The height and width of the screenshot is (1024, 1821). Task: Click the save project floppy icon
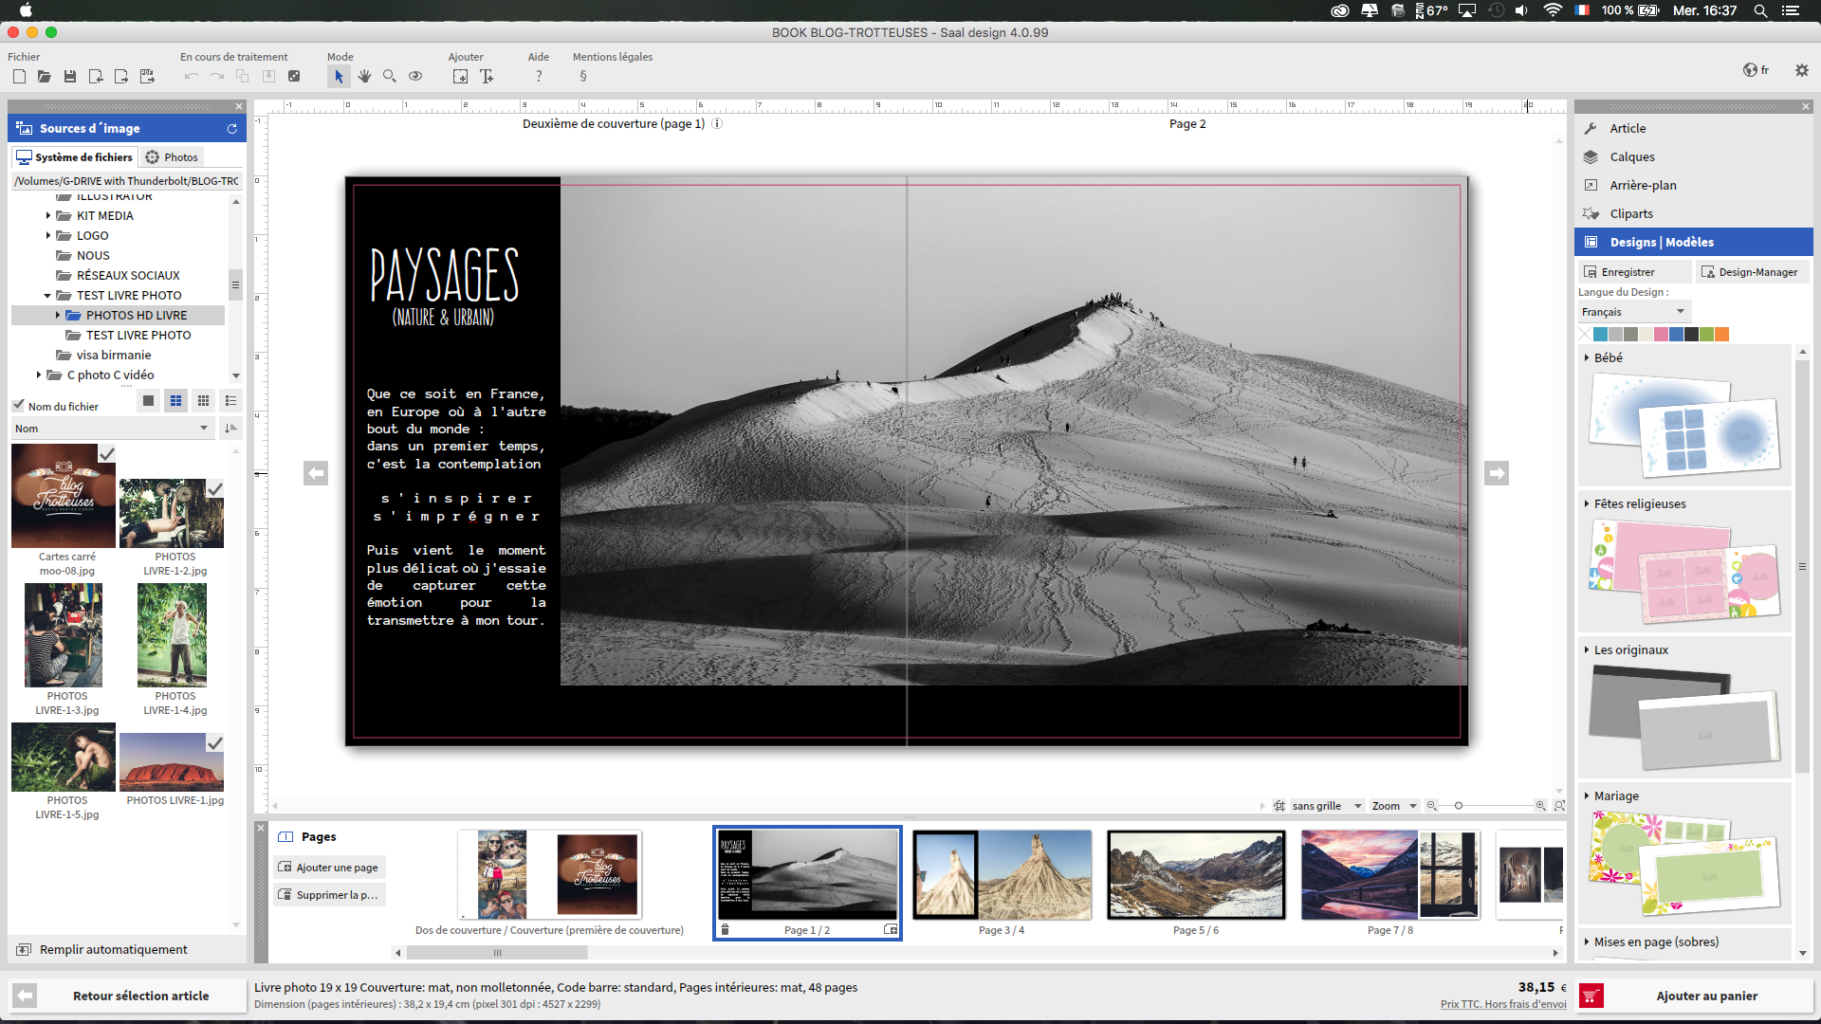pyautogui.click(x=70, y=77)
